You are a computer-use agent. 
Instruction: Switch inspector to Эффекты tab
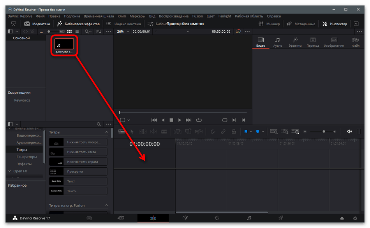click(x=295, y=42)
